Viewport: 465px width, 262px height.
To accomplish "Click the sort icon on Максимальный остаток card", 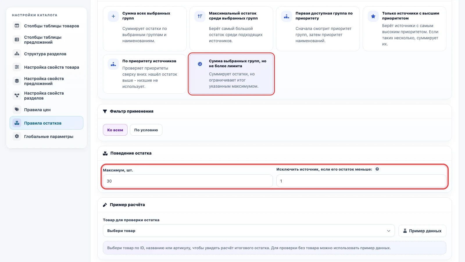I will coord(200,16).
